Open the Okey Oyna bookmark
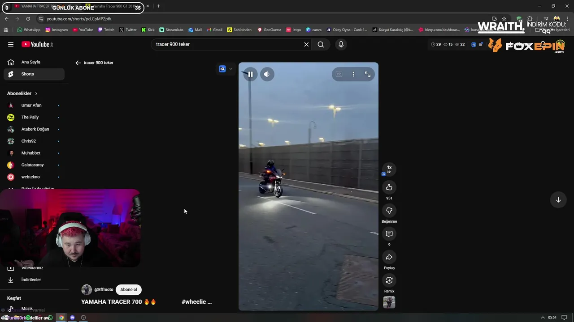The width and height of the screenshot is (574, 322). click(x=347, y=30)
